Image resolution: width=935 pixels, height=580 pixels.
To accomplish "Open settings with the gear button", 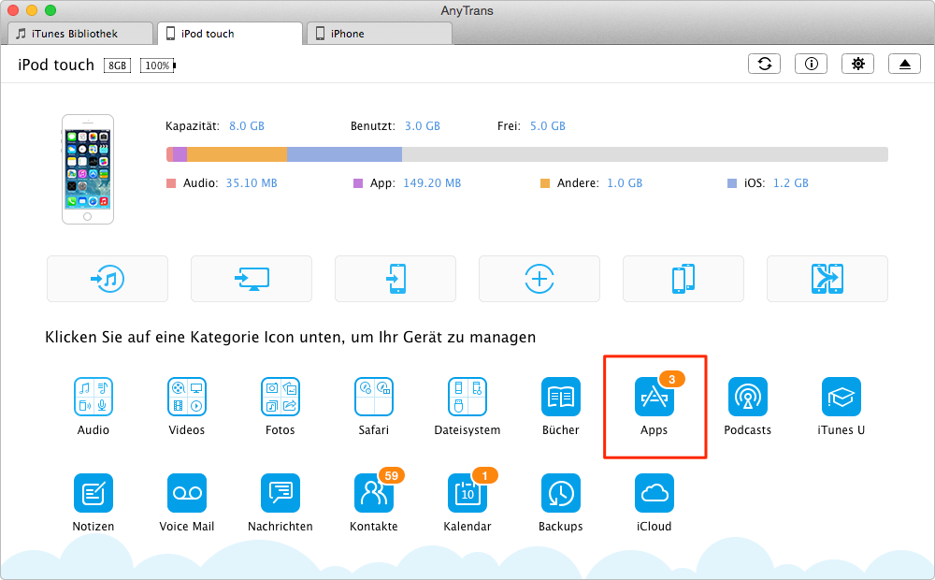I will 857,64.
